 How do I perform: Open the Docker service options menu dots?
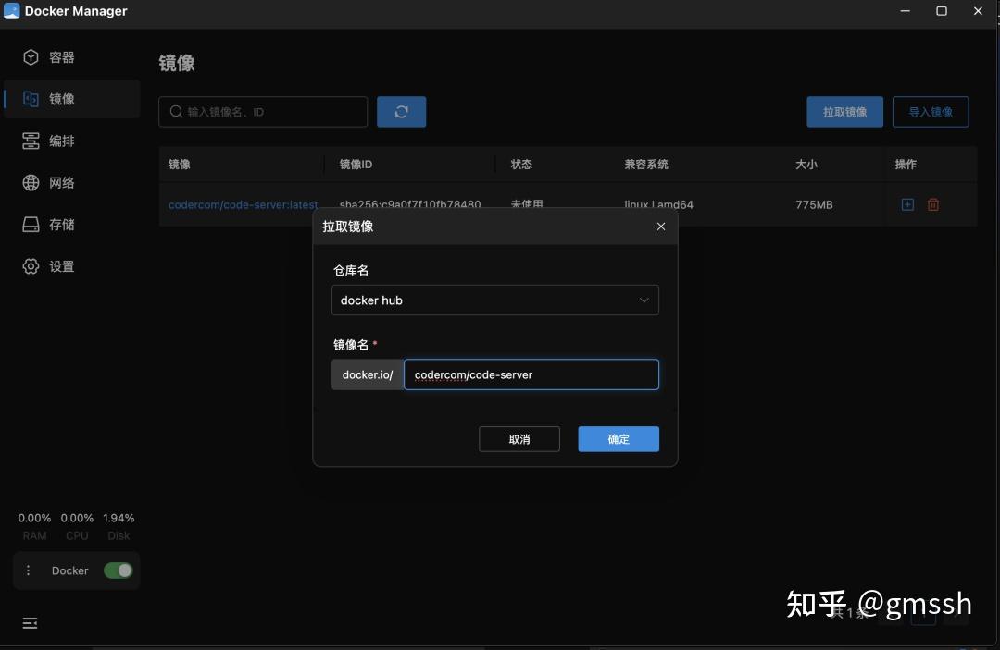pyautogui.click(x=28, y=570)
